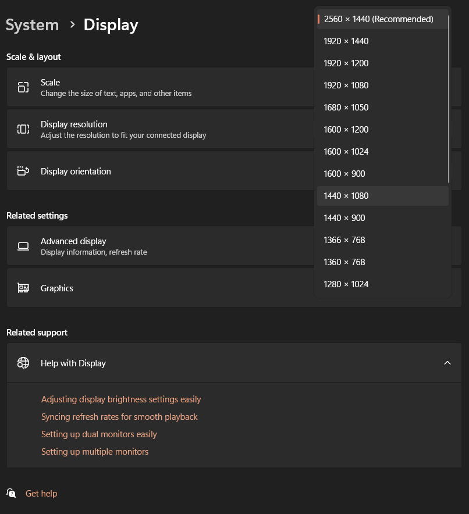This screenshot has height=514, width=469.
Task: Click the Help with Display globe icon
Action: [23, 363]
